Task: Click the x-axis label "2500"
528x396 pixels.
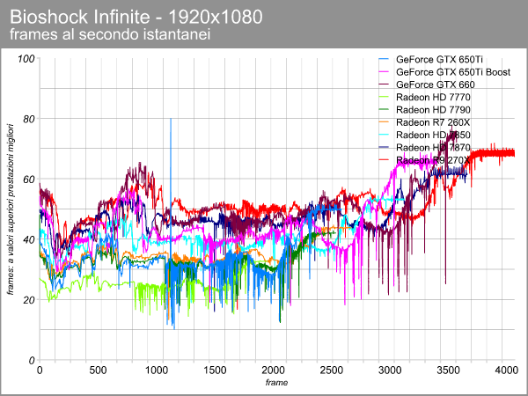Action: 332,370
